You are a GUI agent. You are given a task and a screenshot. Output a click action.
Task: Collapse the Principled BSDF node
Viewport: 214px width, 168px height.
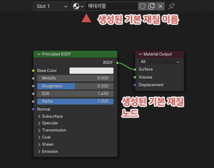39,54
